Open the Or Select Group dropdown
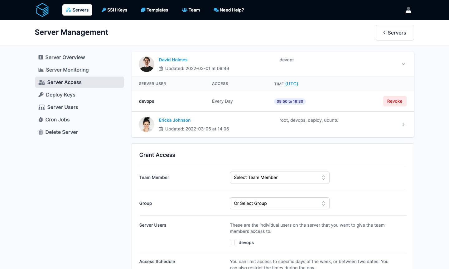Image resolution: width=449 pixels, height=269 pixels. coord(280,203)
